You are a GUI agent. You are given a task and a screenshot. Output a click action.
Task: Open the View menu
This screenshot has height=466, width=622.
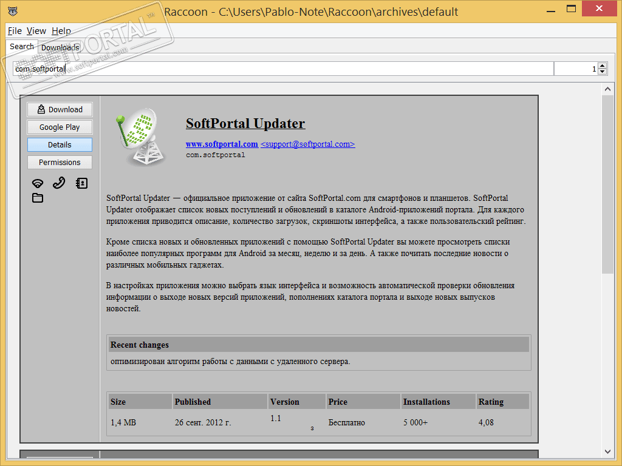36,31
